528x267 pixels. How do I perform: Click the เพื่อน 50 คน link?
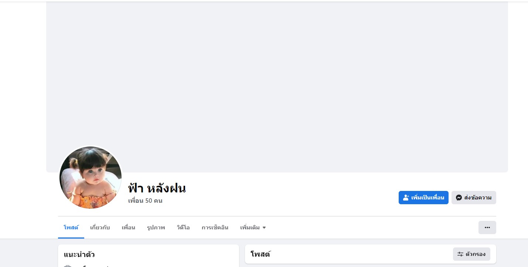[x=145, y=201]
